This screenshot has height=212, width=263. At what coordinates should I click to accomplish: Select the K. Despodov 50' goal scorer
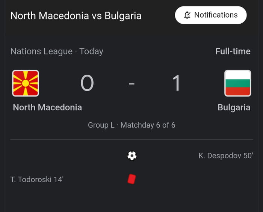pyautogui.click(x=225, y=155)
